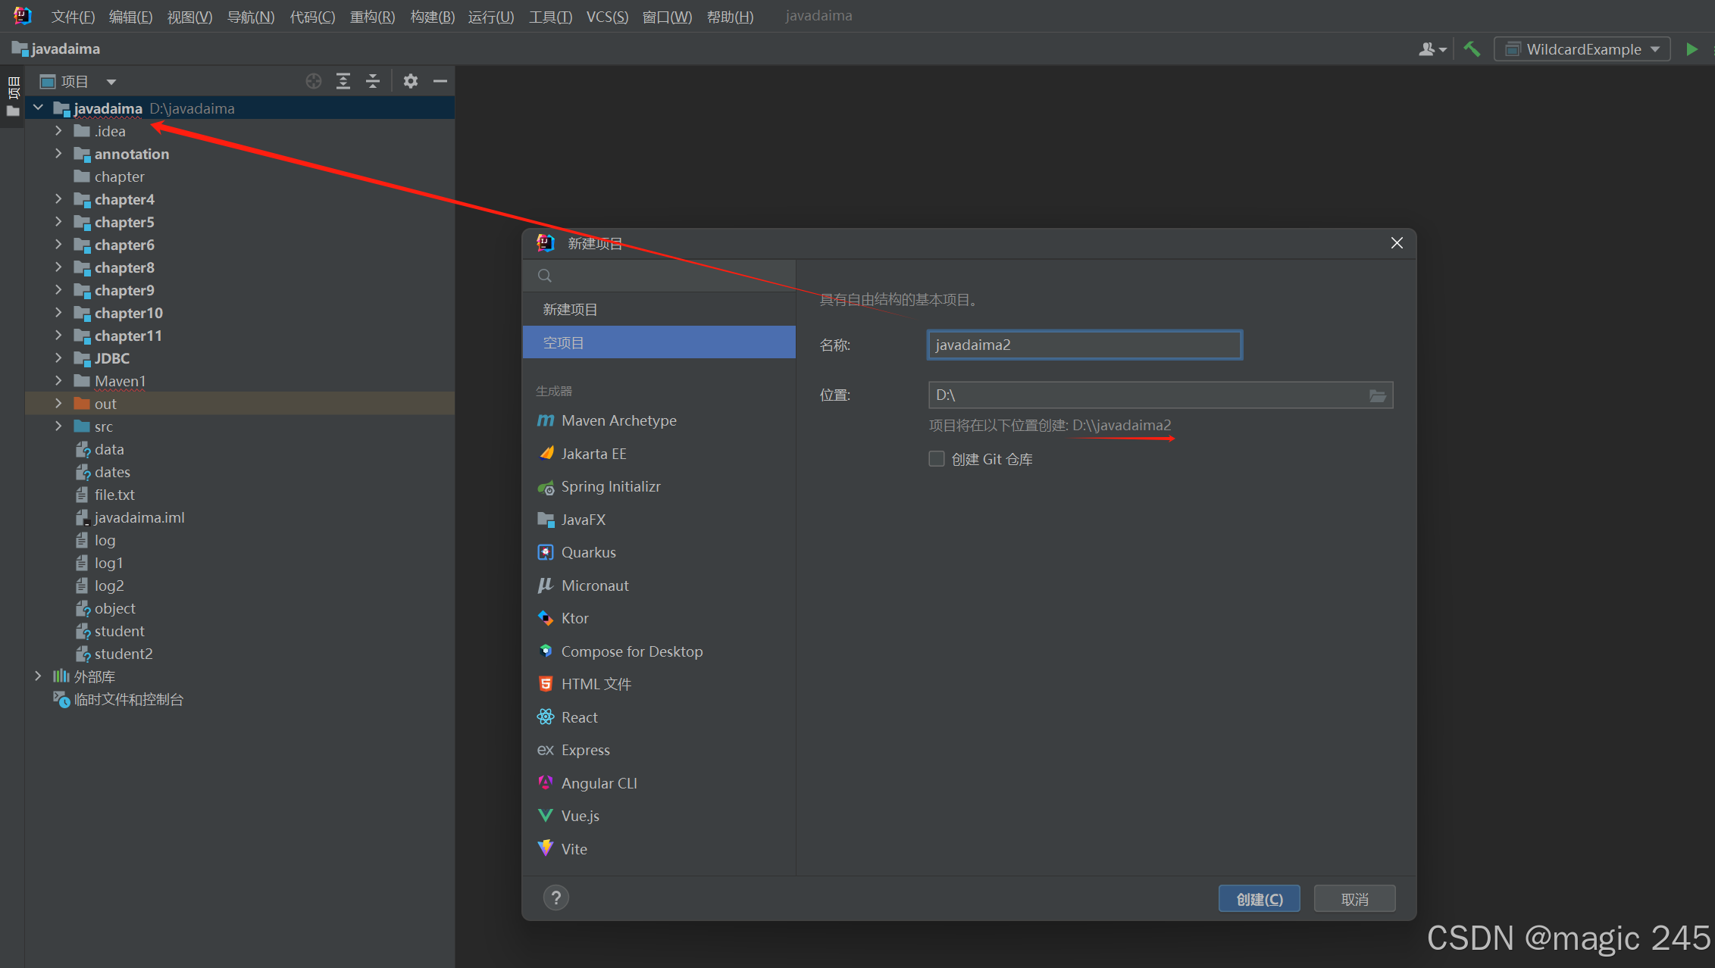Expand the chapter4 folder
The width and height of the screenshot is (1715, 968).
click(x=58, y=199)
